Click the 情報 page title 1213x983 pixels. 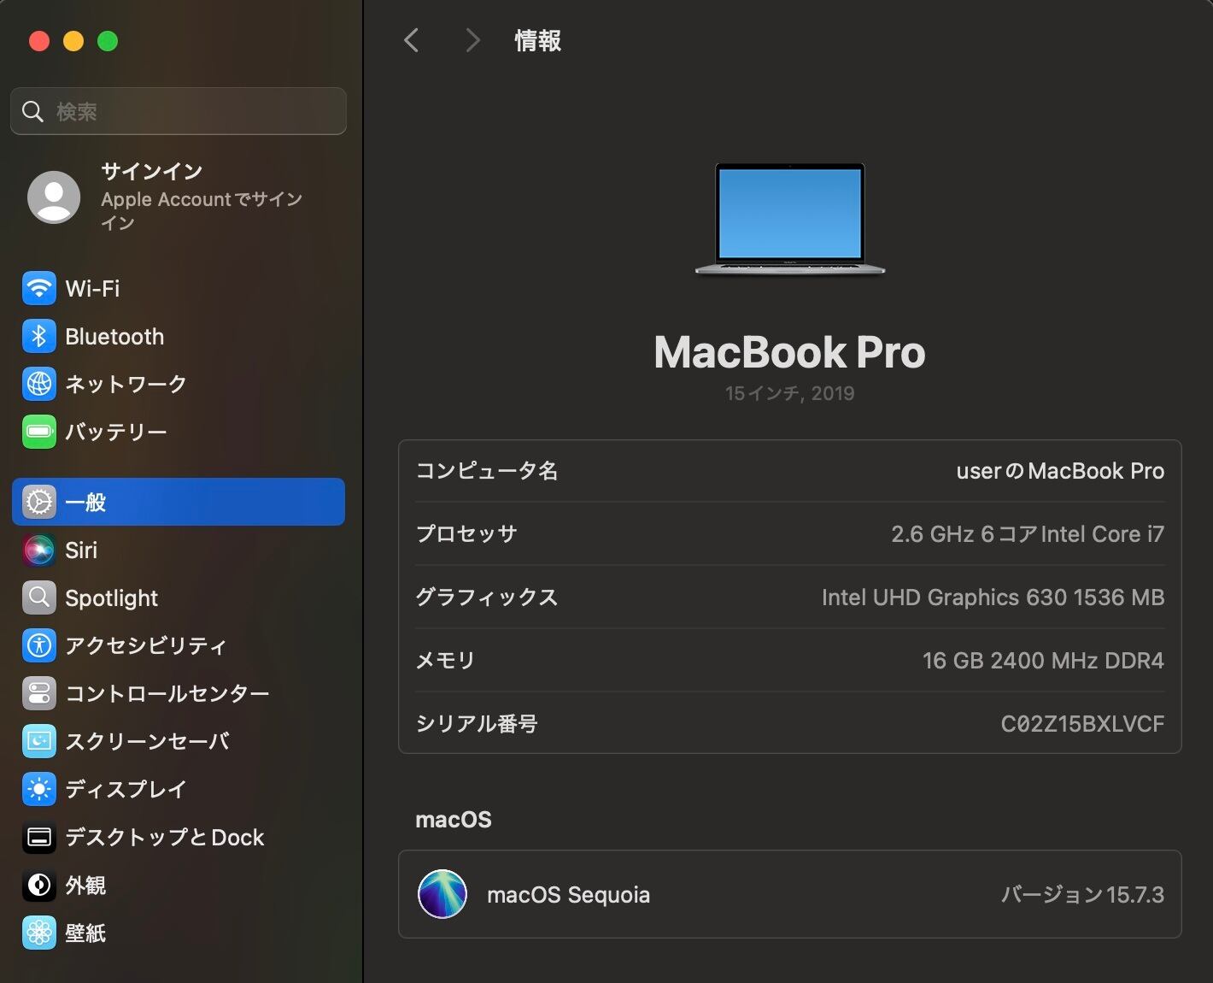coord(537,40)
